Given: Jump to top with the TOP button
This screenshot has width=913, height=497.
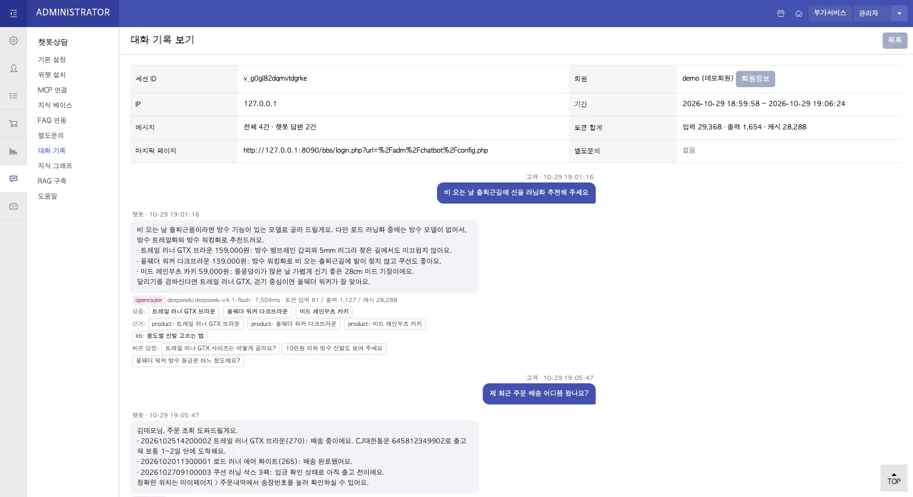Looking at the screenshot, I should [x=894, y=478].
